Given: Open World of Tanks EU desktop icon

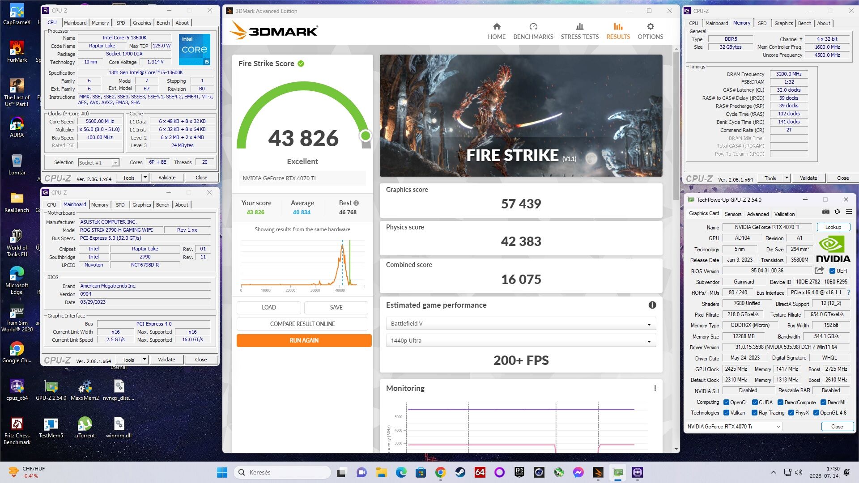Looking at the screenshot, I should pyautogui.click(x=17, y=243).
